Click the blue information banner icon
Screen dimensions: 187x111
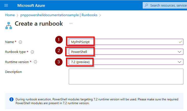pos(11,99)
